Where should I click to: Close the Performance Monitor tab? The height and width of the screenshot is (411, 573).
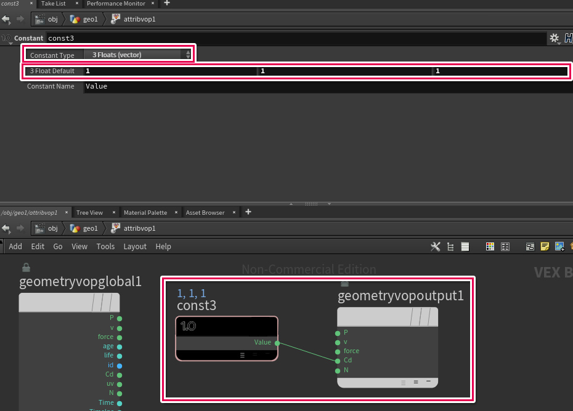click(153, 3)
